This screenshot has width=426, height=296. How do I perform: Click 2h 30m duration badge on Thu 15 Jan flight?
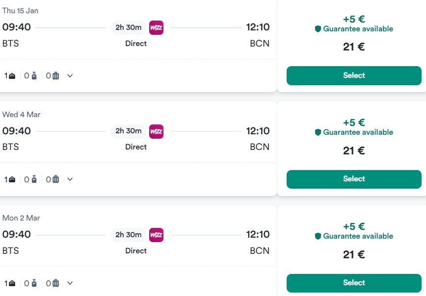click(128, 27)
